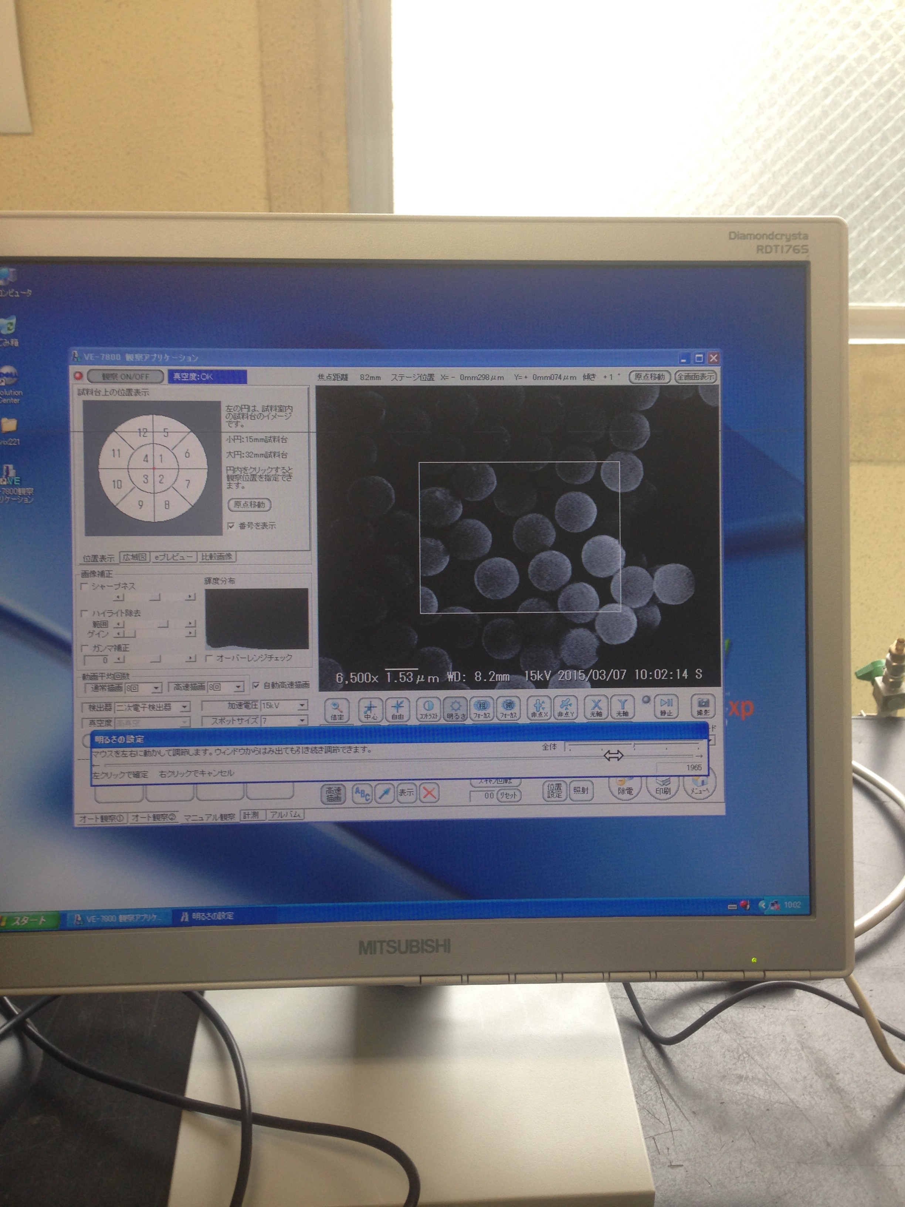The width and height of the screenshot is (905, 1207).
Task: Enable the シャープネス checkbox
Action: tap(85, 586)
